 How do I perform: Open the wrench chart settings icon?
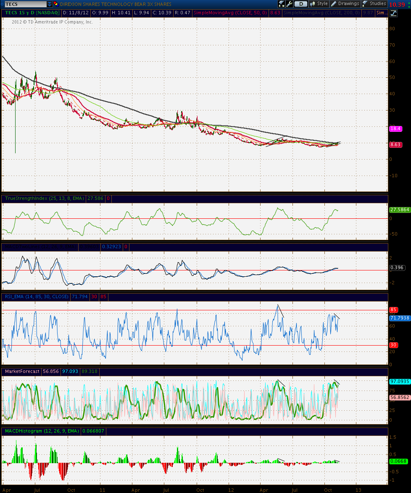(x=289, y=4)
